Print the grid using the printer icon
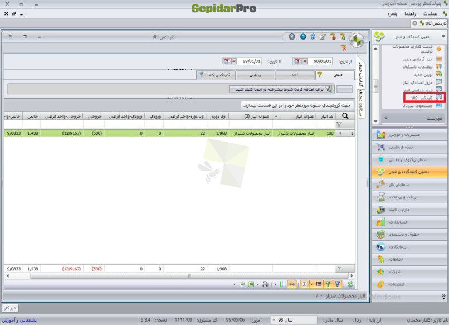Screen dimensions: 449x325 pyautogui.click(x=265, y=284)
